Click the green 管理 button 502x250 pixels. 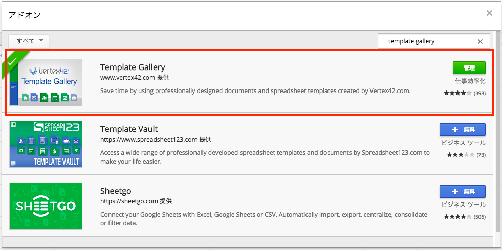[x=469, y=68]
